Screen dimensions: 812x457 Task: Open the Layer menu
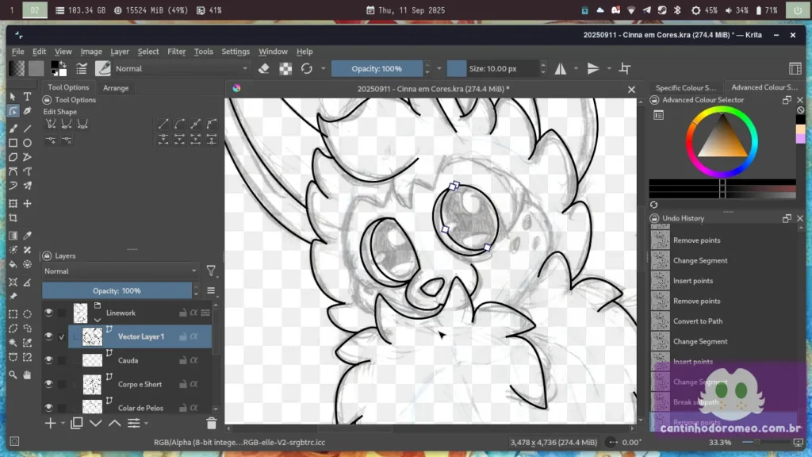tap(120, 52)
